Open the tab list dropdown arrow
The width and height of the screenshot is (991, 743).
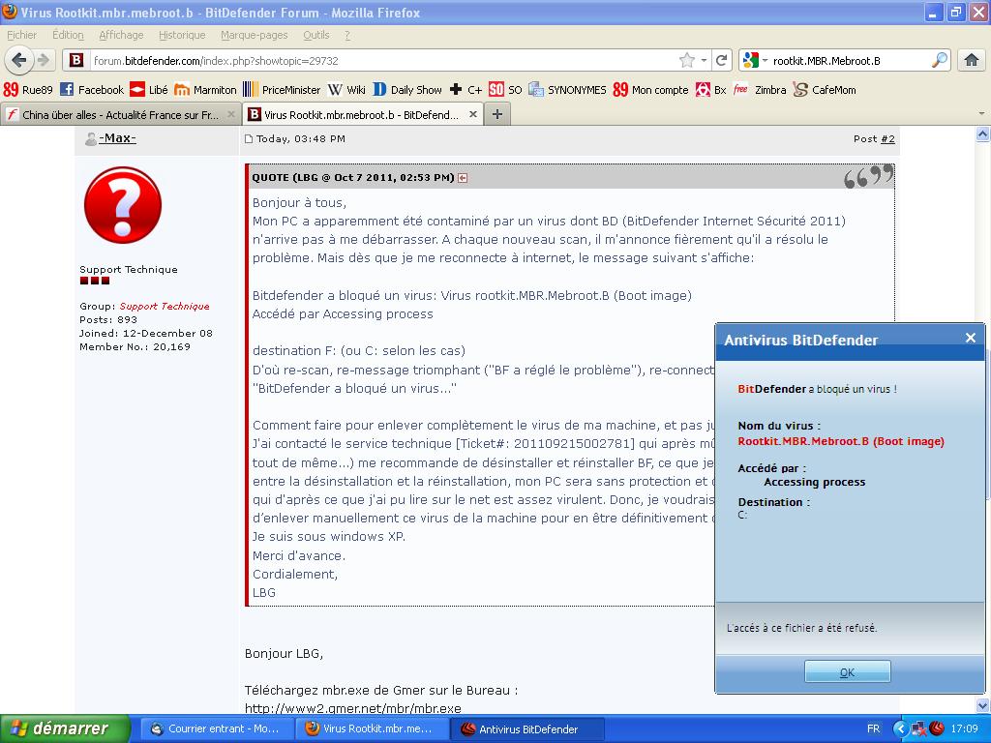point(981,114)
